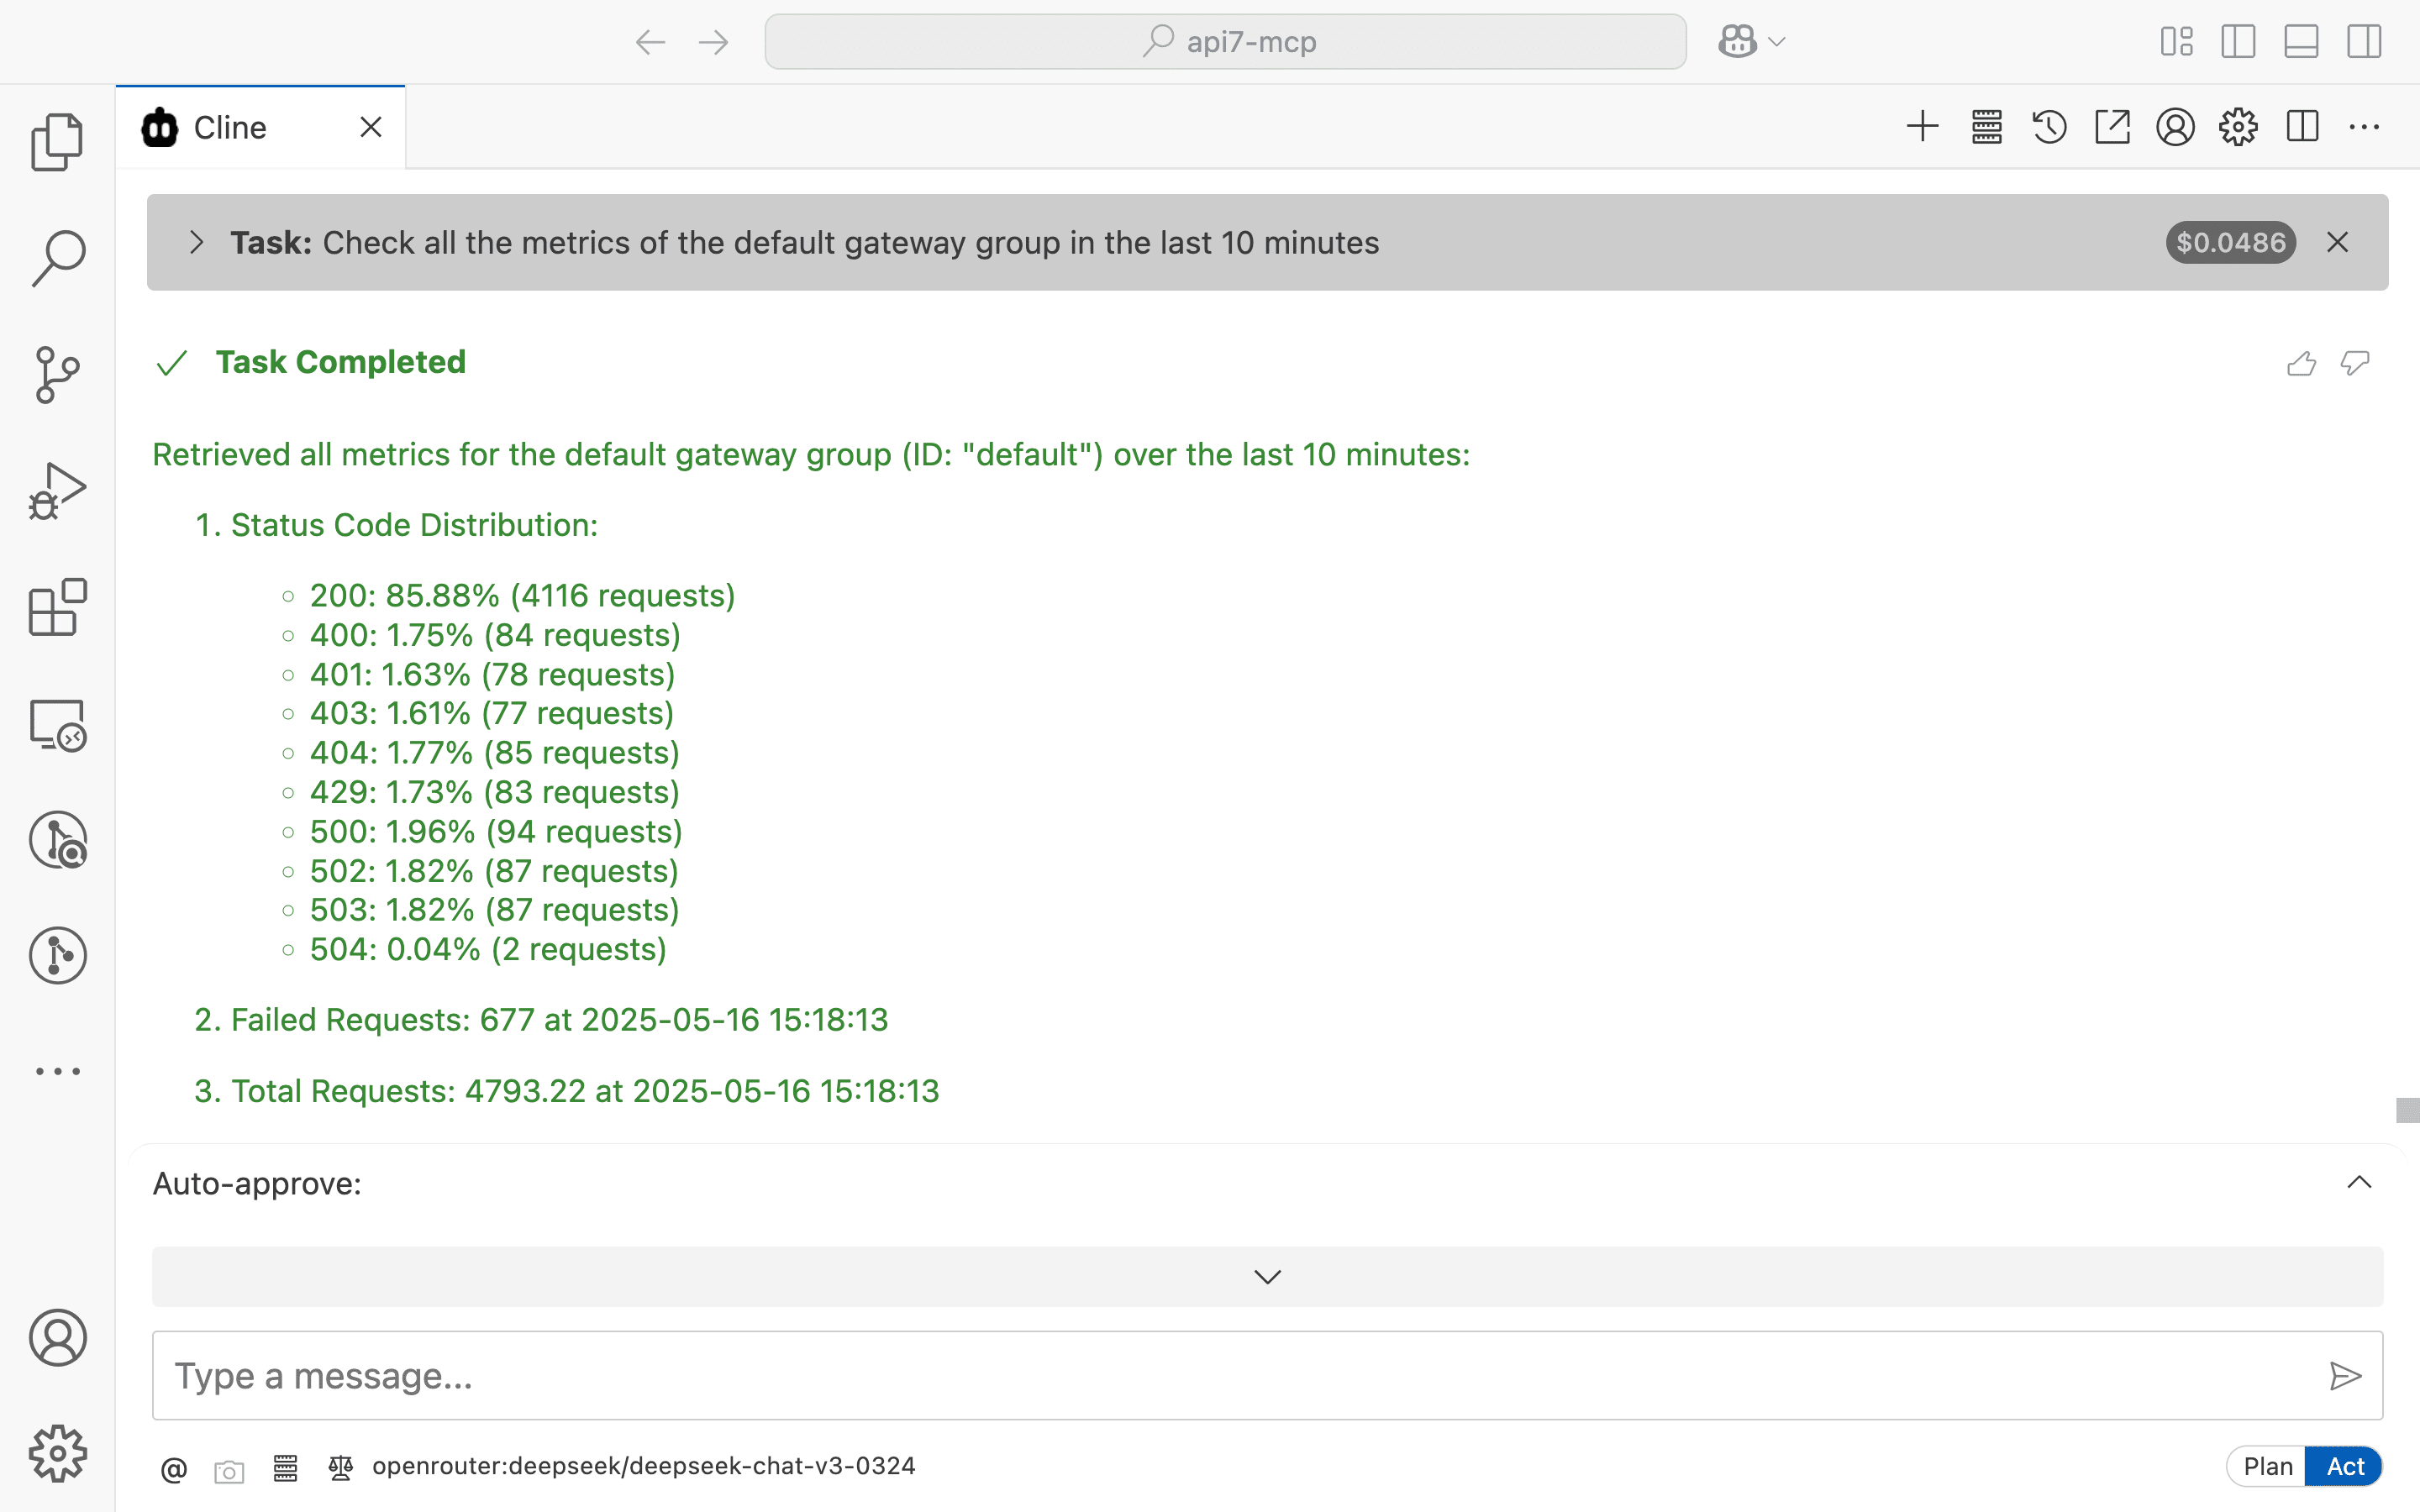
Task: Give thumbs up to the task result
Action: (x=2301, y=363)
